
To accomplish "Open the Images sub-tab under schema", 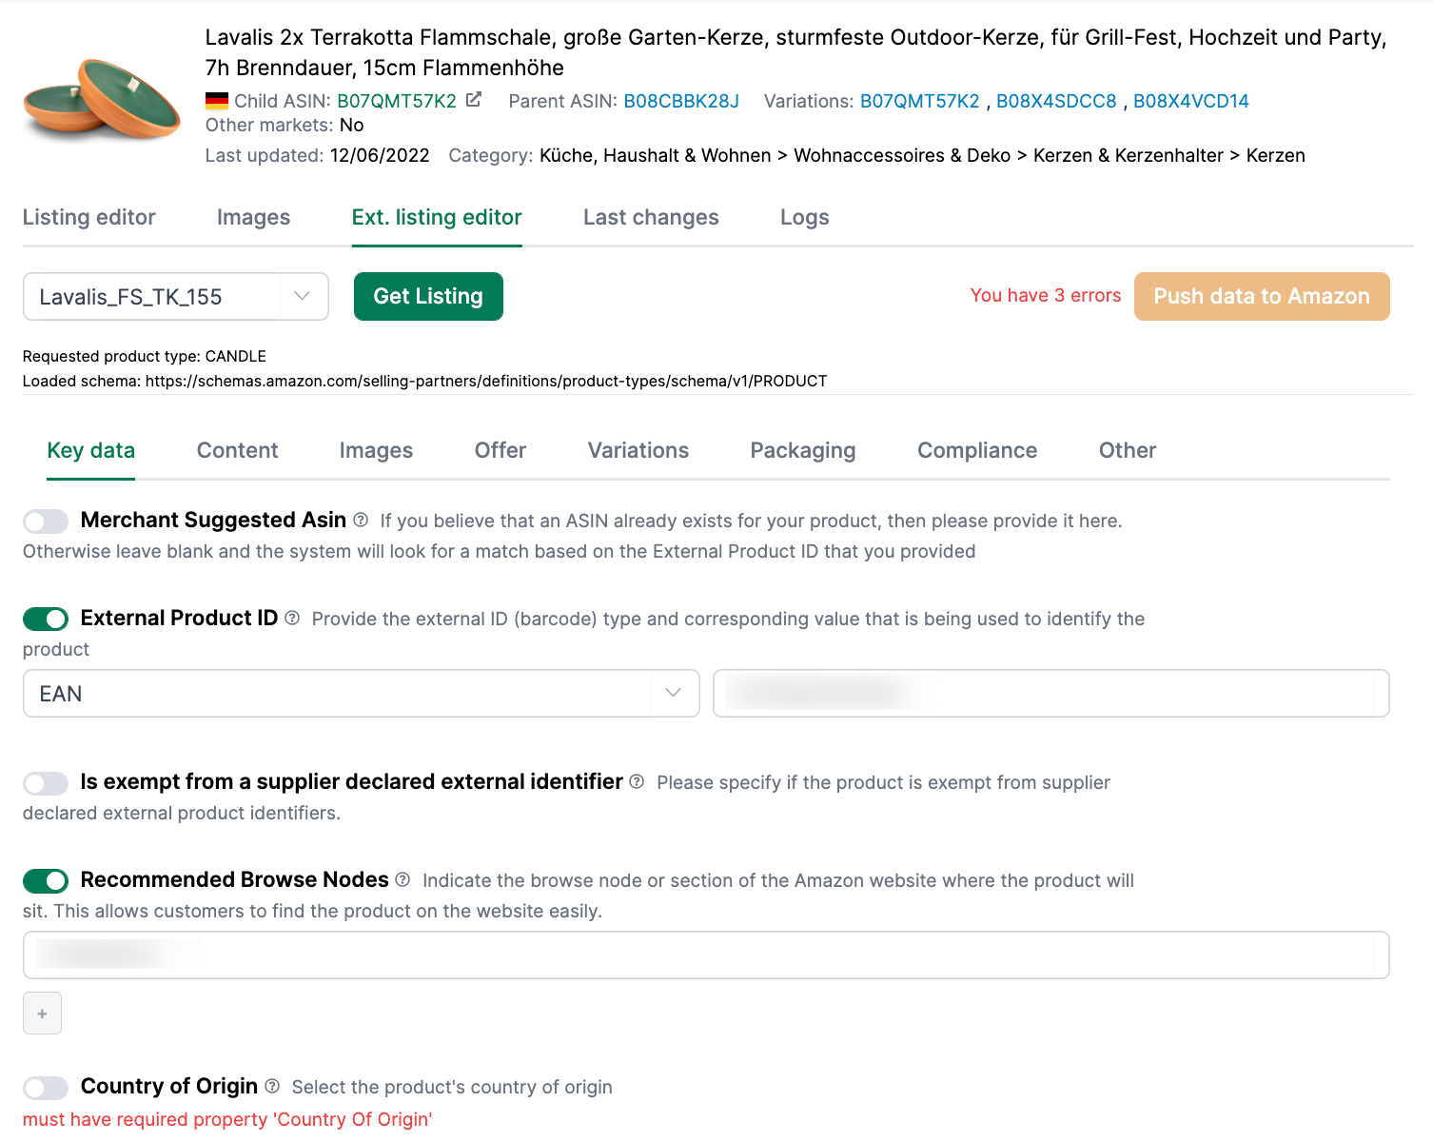I will click(376, 450).
